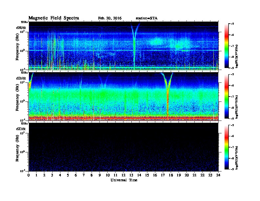Click the color scale bar beside dD/dt panel
Screen dimensions: 260x201
[x=227, y=96]
